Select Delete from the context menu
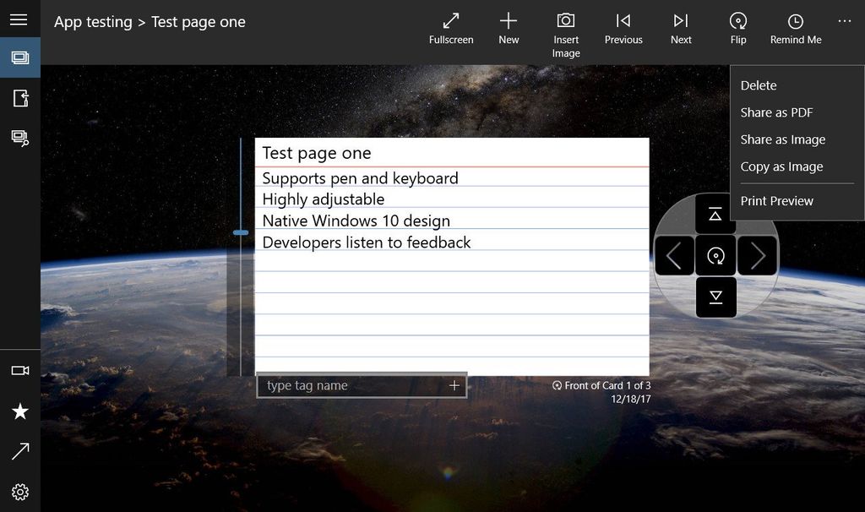The width and height of the screenshot is (865, 512). [x=759, y=85]
